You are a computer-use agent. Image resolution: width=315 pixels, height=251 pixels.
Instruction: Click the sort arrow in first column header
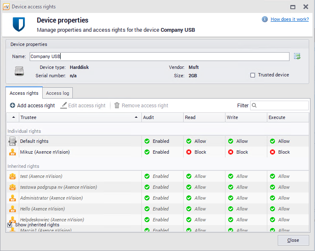[13, 117]
